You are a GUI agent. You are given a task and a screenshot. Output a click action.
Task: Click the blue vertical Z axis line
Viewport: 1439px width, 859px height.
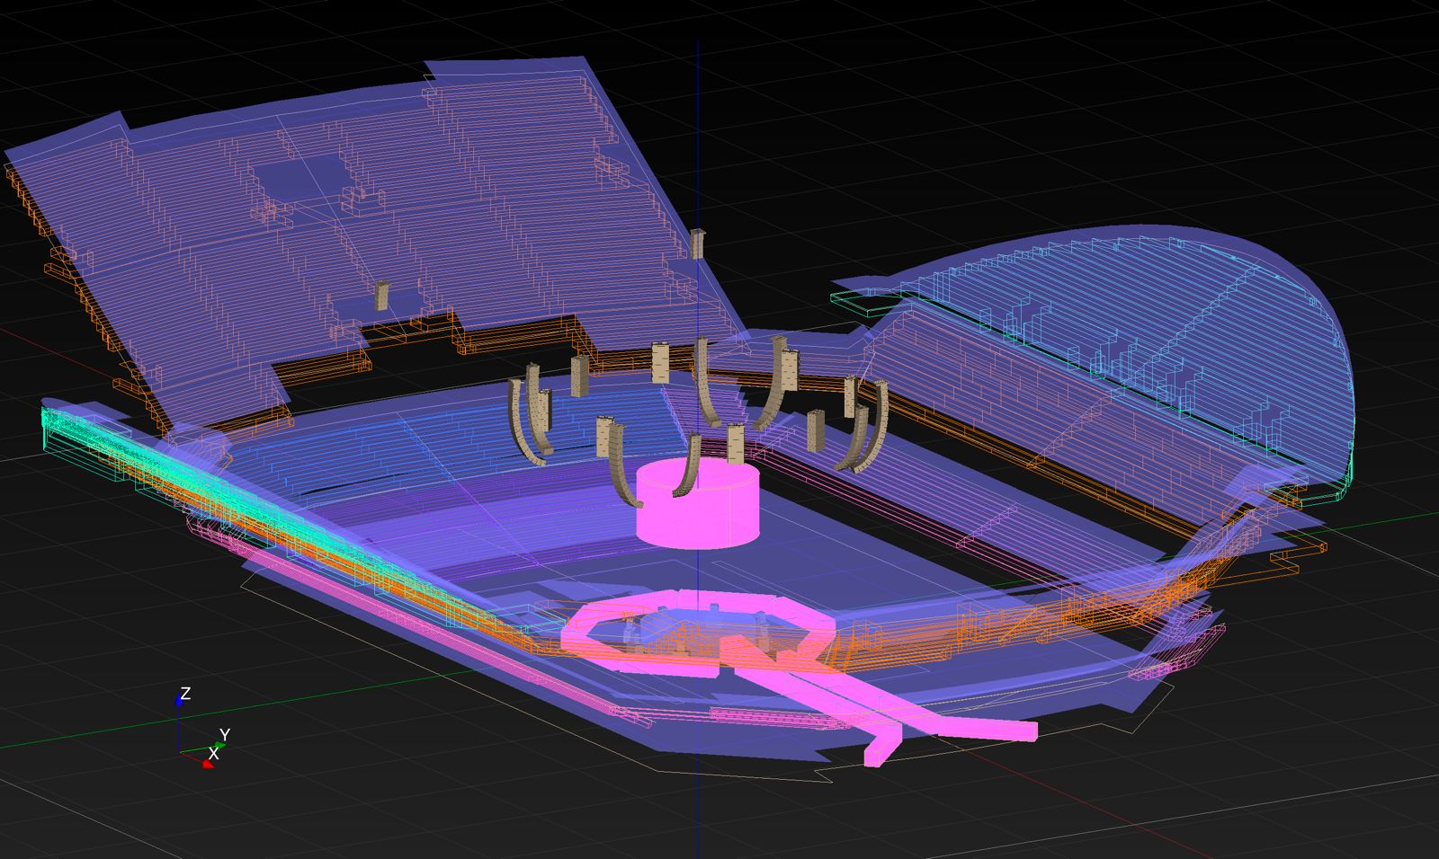click(698, 135)
